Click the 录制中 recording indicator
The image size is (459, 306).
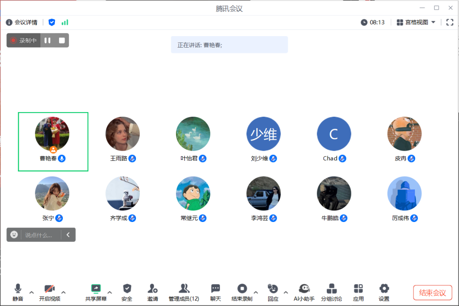click(23, 40)
